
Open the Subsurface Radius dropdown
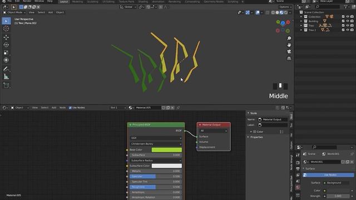point(156,161)
